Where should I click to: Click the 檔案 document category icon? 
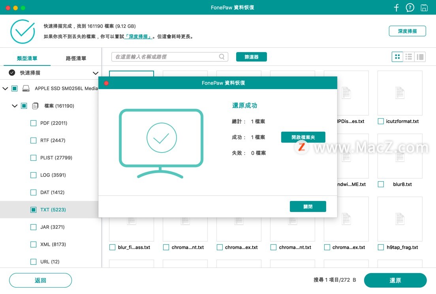point(35,106)
